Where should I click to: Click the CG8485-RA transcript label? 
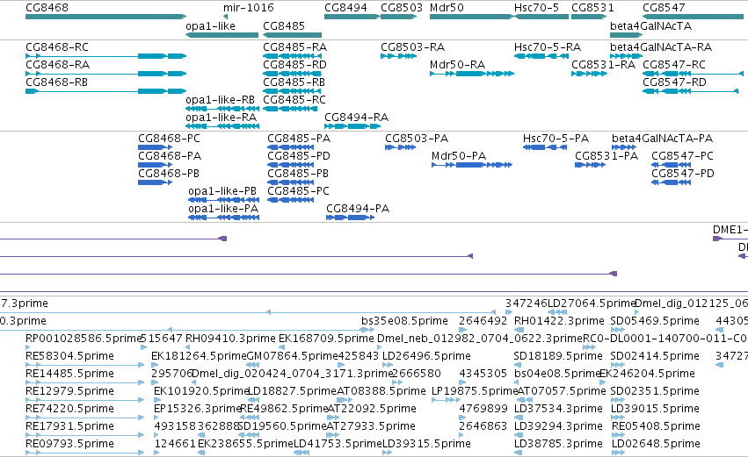point(294,47)
